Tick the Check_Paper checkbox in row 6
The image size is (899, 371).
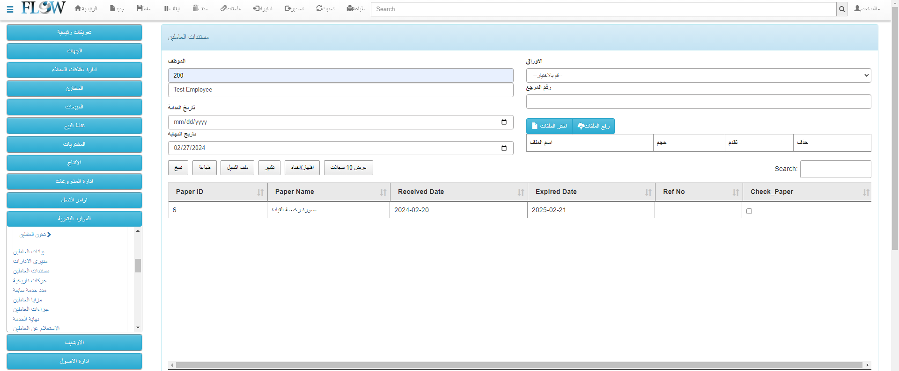[749, 211]
